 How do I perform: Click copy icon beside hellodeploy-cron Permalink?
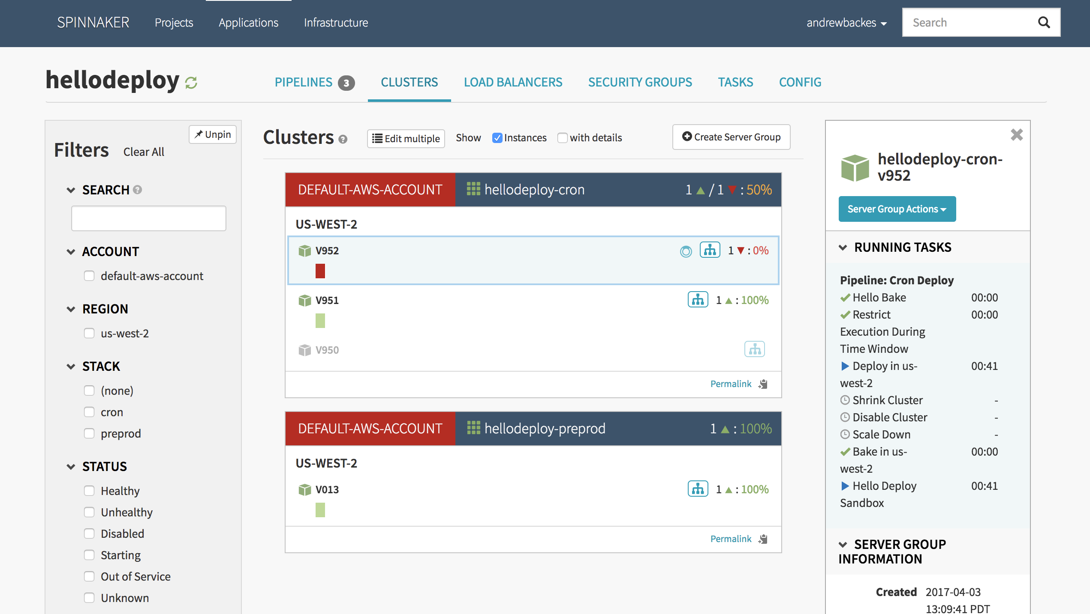click(763, 384)
